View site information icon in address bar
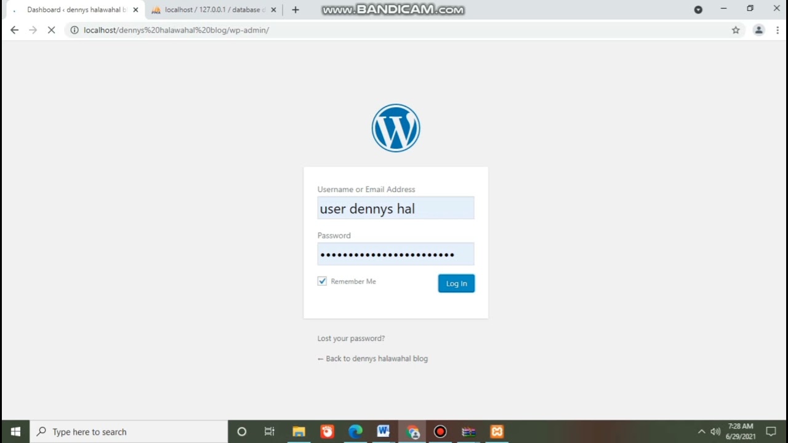Image resolution: width=788 pixels, height=443 pixels. [74, 30]
